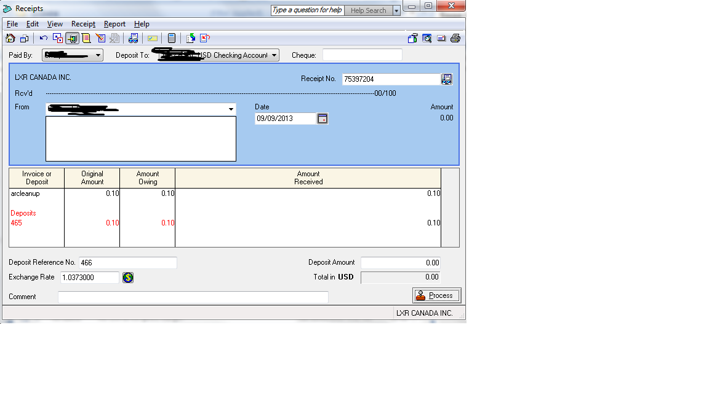
Task: Click the red Amount Owing 0.10 for 465
Action: (168, 223)
